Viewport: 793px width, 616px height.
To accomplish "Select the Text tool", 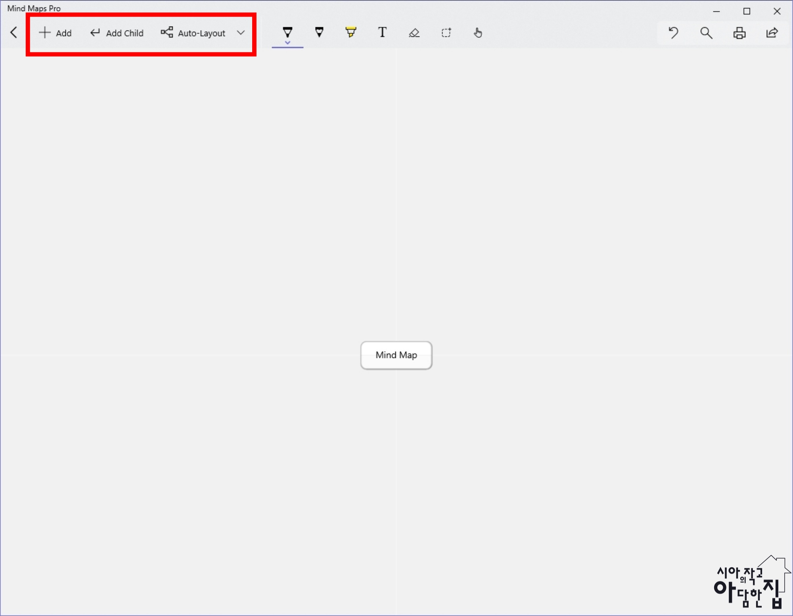I will [x=382, y=33].
